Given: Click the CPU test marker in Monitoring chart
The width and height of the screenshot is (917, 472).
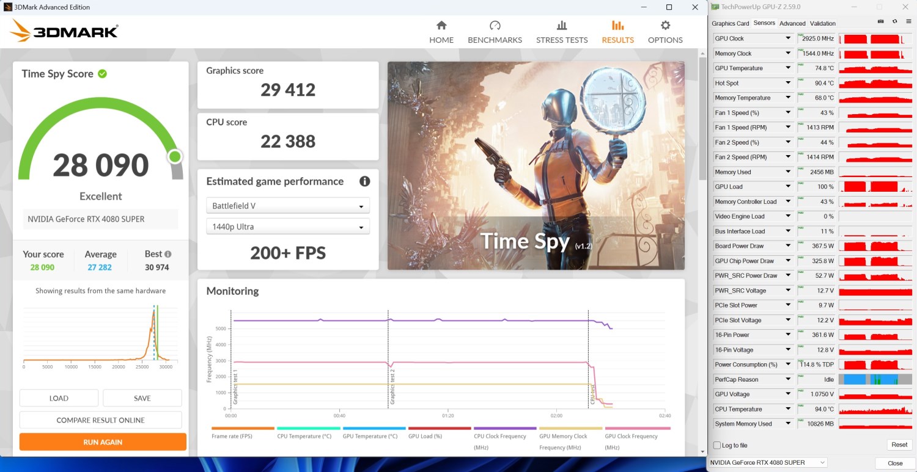Looking at the screenshot, I should point(592,394).
